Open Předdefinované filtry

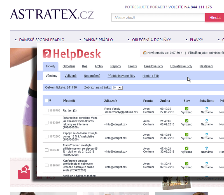click(x=121, y=76)
